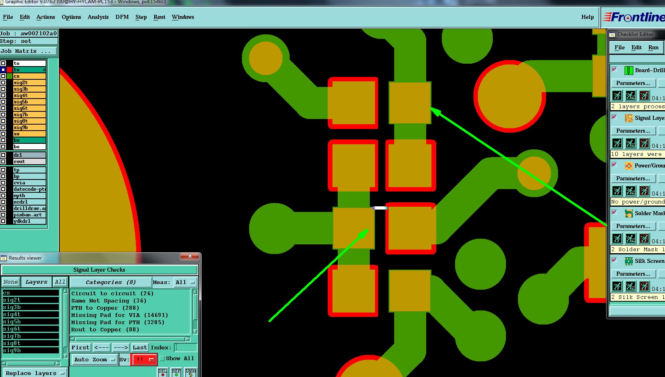Click the None layers button
Screen dimensions: 665x377
[x=11, y=282]
